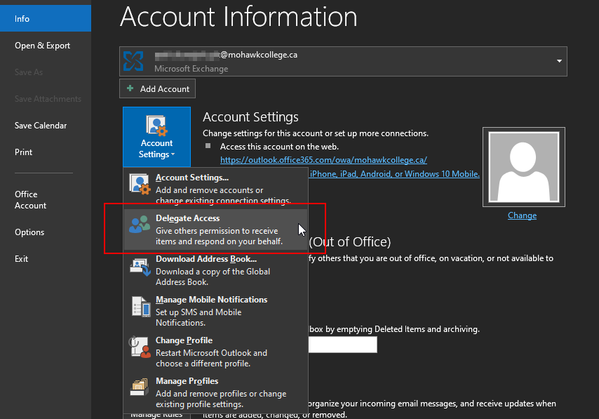The height and width of the screenshot is (419, 599).
Task: Expand the email account selector dropdown
Action: pos(559,62)
